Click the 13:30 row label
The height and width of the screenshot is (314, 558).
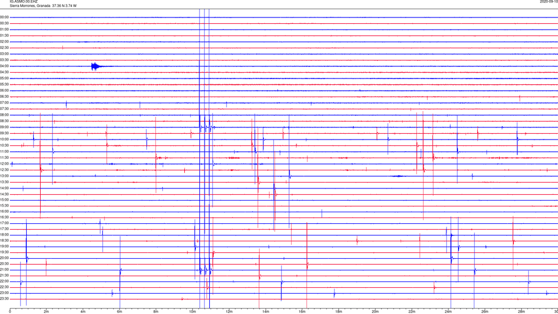[x=5, y=182]
